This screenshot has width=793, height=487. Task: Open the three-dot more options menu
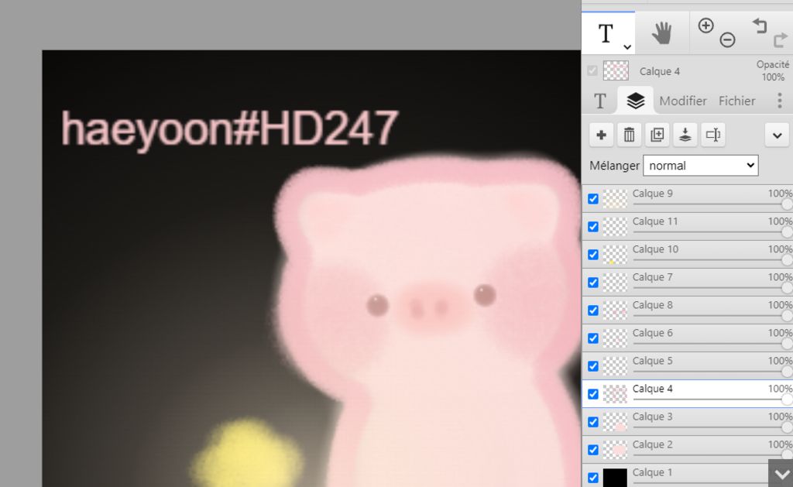click(779, 101)
